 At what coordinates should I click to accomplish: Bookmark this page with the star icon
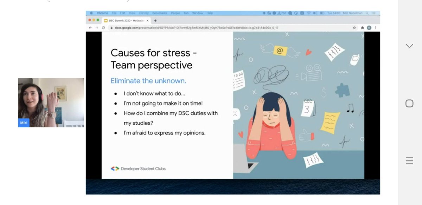[354, 28]
